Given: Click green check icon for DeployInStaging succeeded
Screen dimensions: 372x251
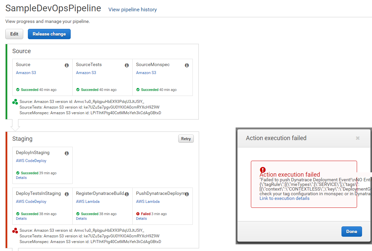Looking at the screenshot, I should [18, 173].
